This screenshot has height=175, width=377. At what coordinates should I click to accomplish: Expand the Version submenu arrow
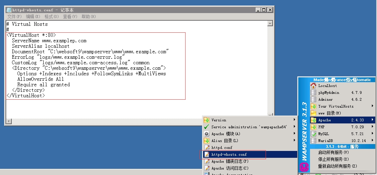pyautogui.click(x=295, y=120)
